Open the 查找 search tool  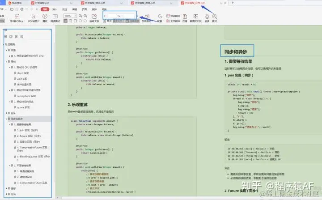click(214, 18)
